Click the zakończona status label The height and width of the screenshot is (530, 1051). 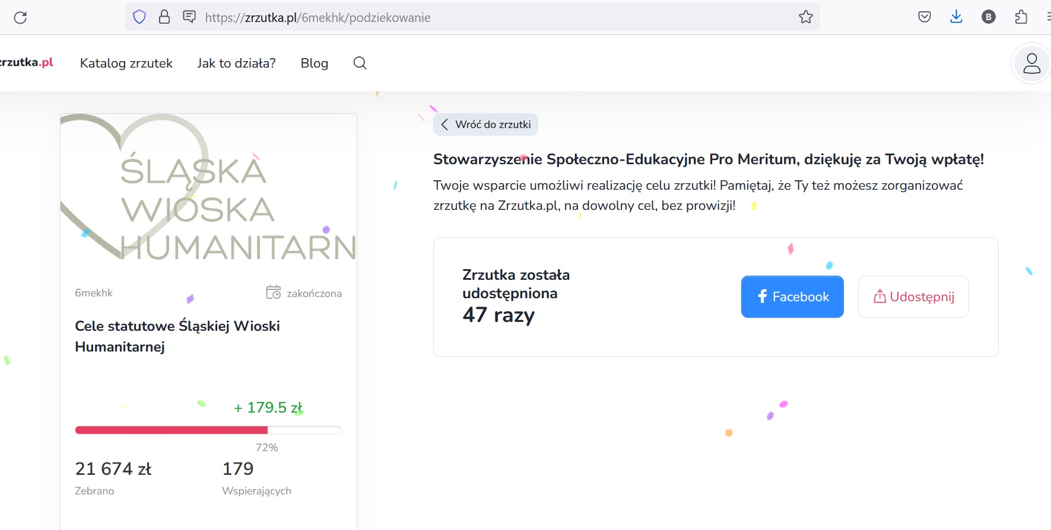(x=314, y=293)
